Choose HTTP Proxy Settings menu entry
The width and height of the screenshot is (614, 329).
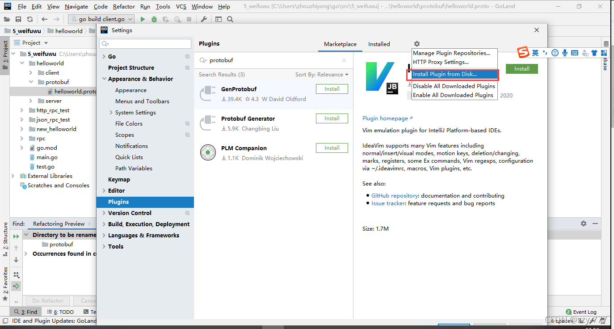tap(454, 62)
